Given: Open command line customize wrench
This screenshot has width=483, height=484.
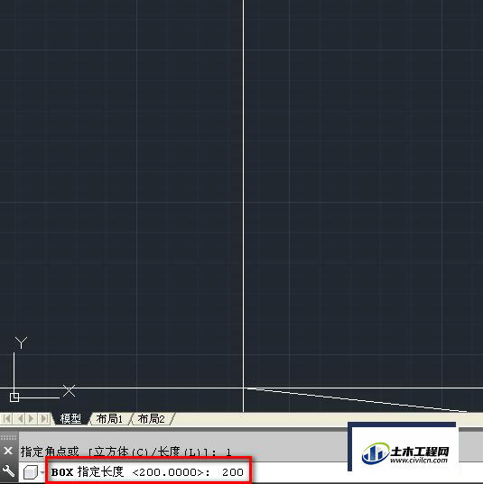Looking at the screenshot, I should click(8, 471).
